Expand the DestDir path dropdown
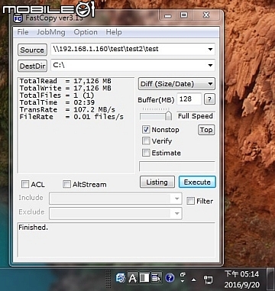The image size is (275, 291). (x=210, y=66)
